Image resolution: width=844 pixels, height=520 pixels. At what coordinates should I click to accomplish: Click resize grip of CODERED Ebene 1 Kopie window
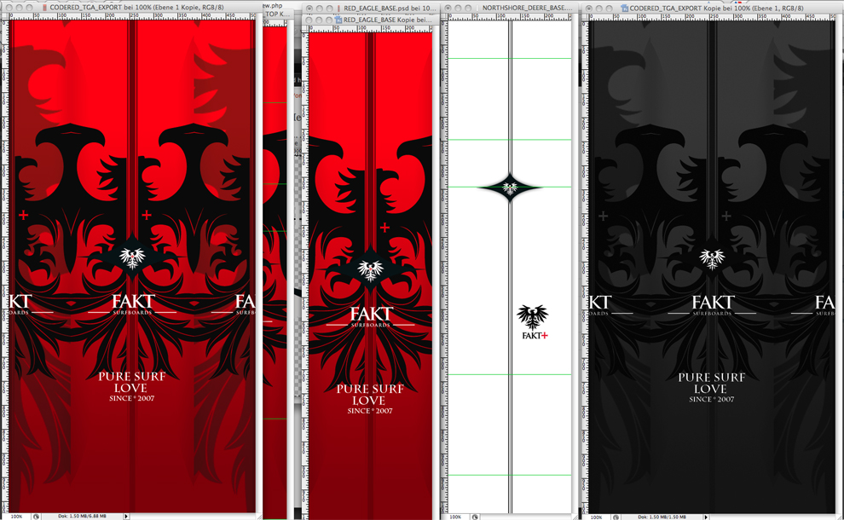(259, 517)
